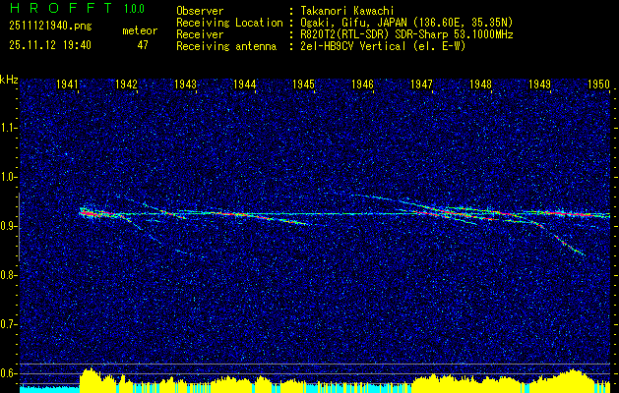Click the 2511121940.png filename text

pos(50,27)
